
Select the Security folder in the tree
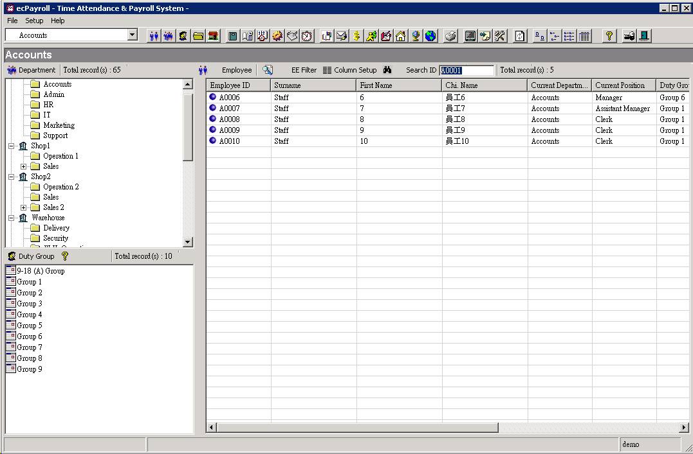tap(55, 238)
